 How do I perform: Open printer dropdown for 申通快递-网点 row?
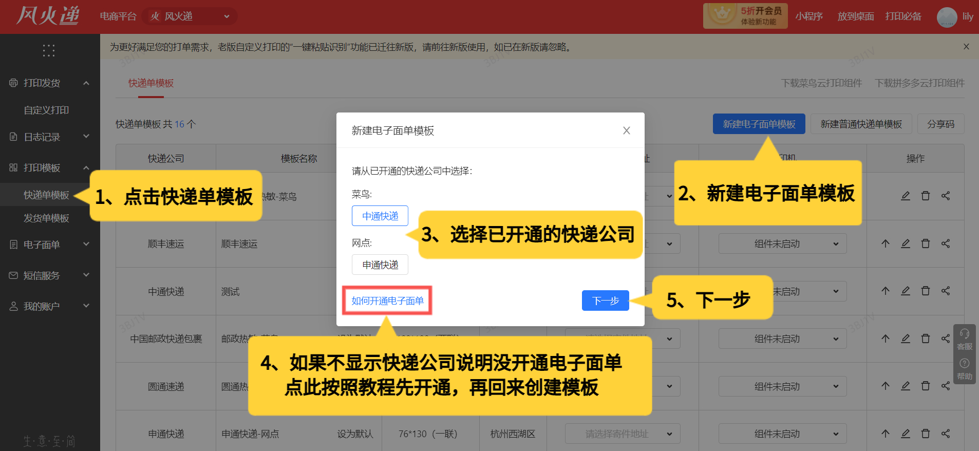tap(783, 434)
